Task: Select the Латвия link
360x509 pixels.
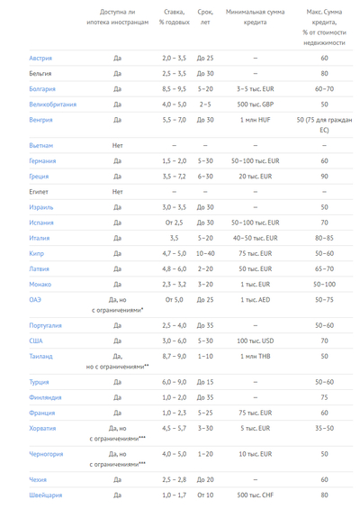Action: tap(40, 268)
